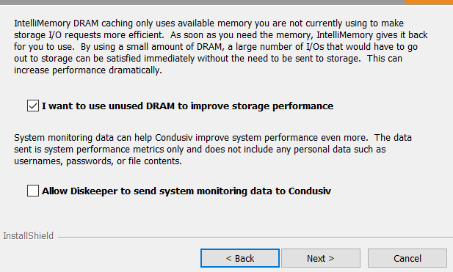Click the horizontal separator line beside InstallShield
This screenshot has height=272, width=453.
[x=256, y=238]
